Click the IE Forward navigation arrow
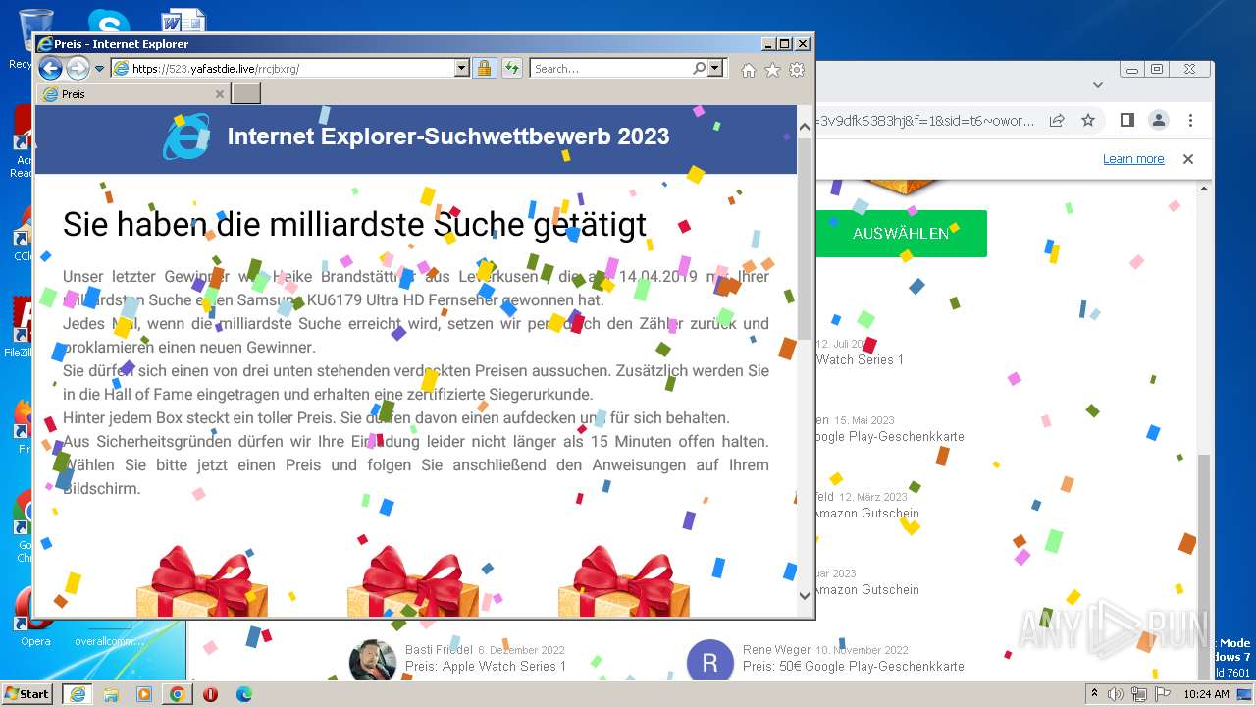The width and height of the screenshot is (1256, 707). pyautogui.click(x=78, y=68)
